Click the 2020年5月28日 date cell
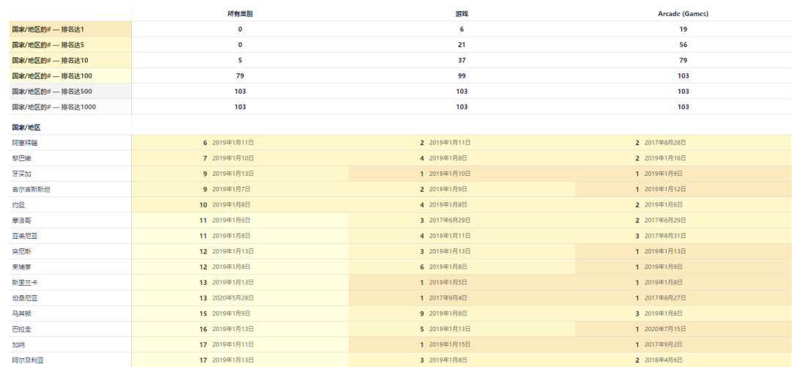 234,298
